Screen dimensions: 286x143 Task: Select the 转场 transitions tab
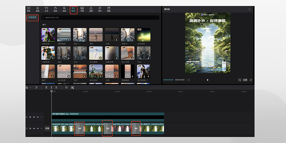(x=73, y=9)
